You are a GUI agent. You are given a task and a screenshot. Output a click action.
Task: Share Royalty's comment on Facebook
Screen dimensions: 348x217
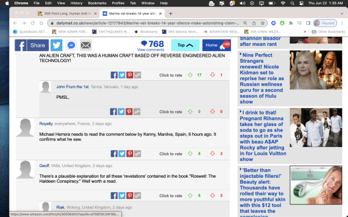coord(114,154)
